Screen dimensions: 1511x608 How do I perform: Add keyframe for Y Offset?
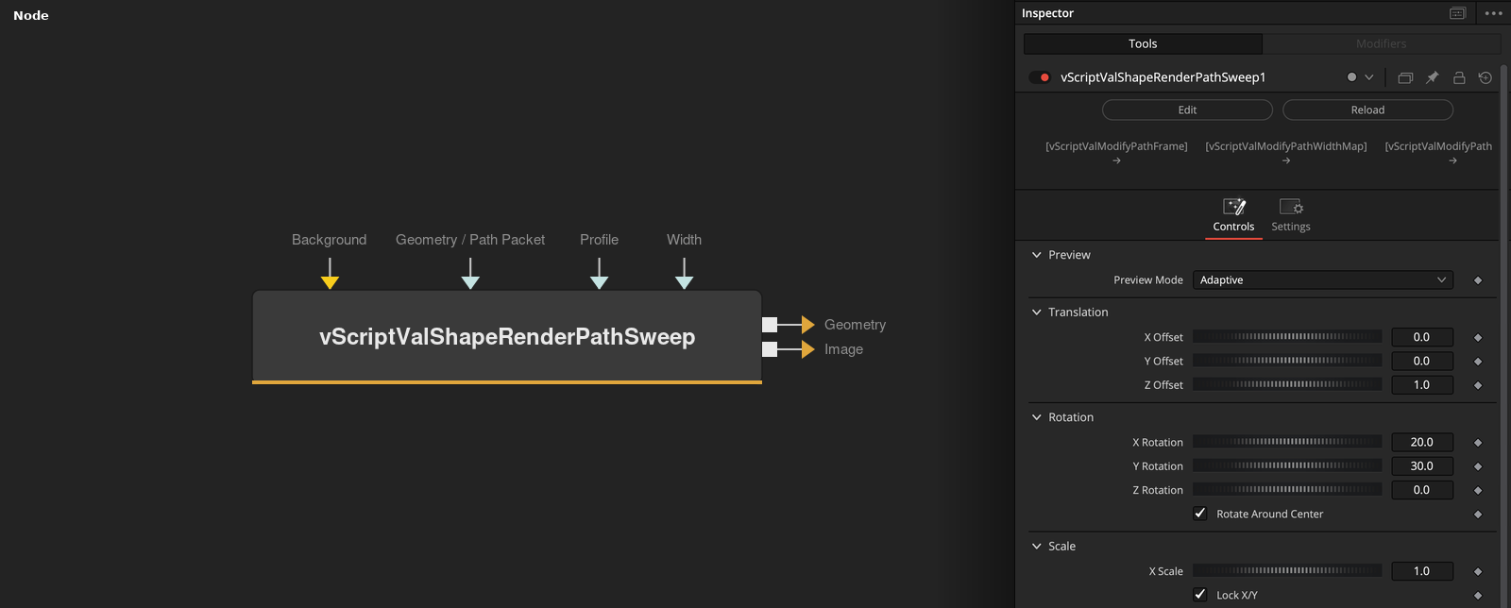1478,362
